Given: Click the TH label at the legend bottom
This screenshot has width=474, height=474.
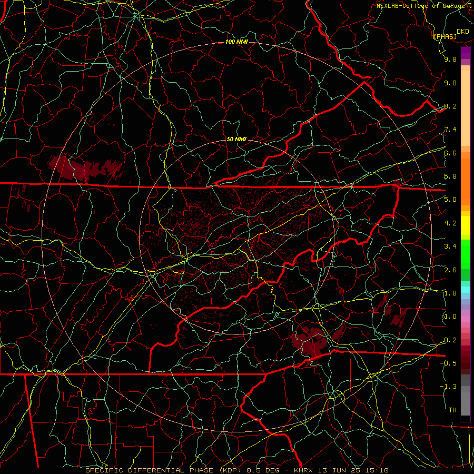Looking at the screenshot, I should point(452,410).
